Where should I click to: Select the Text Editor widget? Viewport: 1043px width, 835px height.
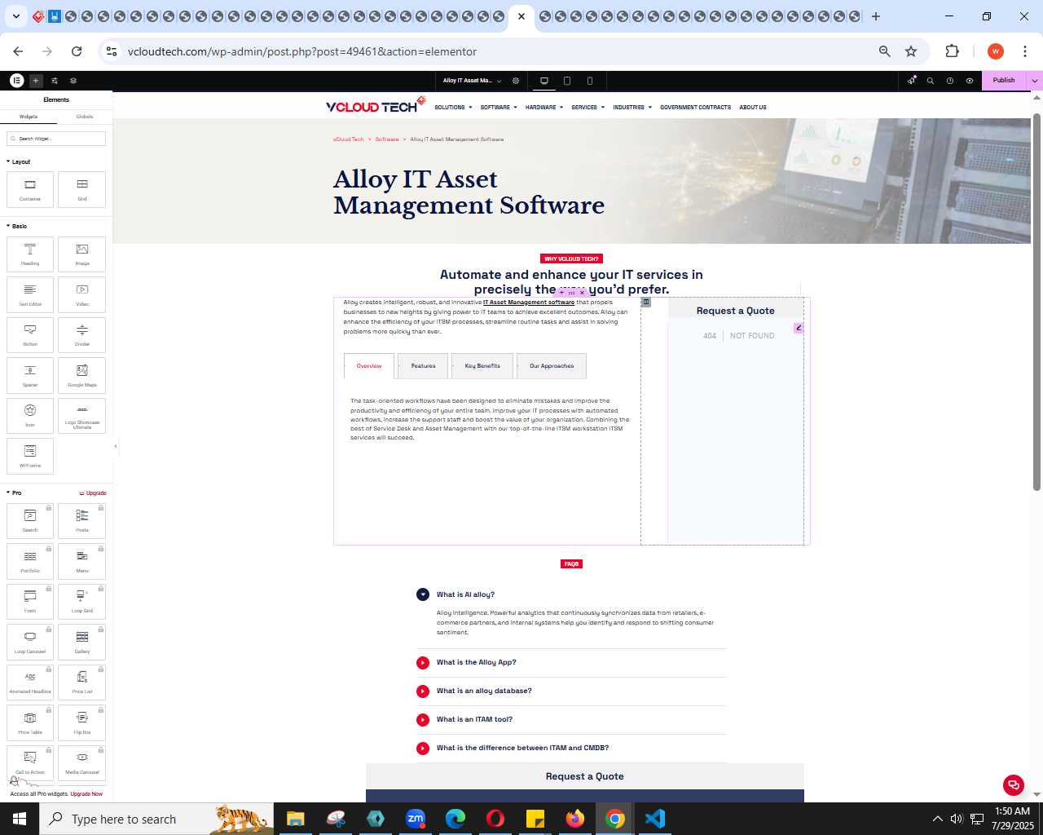(x=30, y=294)
